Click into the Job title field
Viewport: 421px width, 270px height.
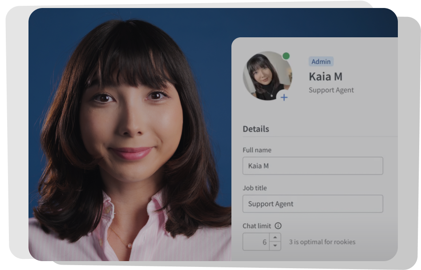point(312,204)
